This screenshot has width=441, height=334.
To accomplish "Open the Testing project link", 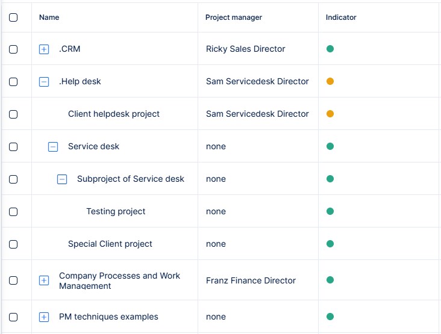I will (116, 211).
